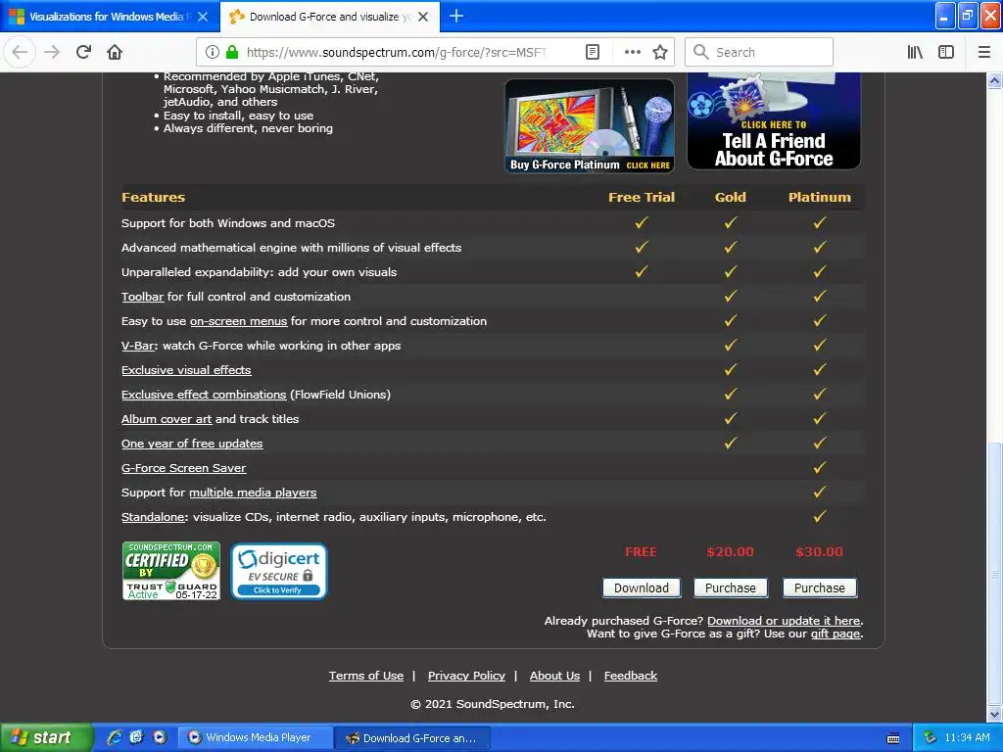
Task: Show sidebars icon
Action: [946, 53]
